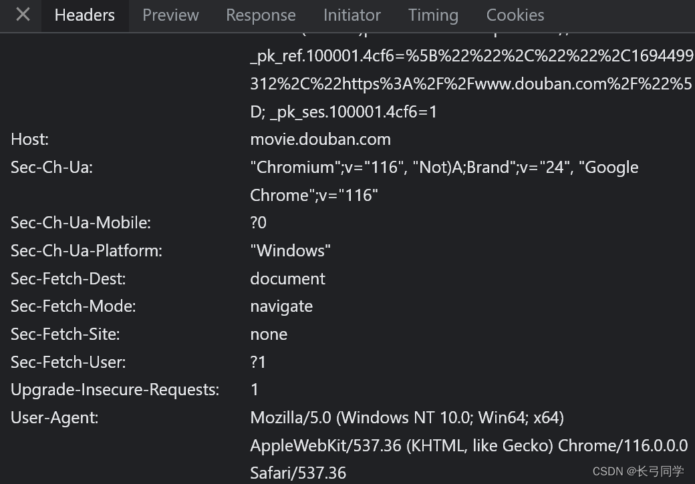Close the request details panel
695x484 pixels.
23,15
